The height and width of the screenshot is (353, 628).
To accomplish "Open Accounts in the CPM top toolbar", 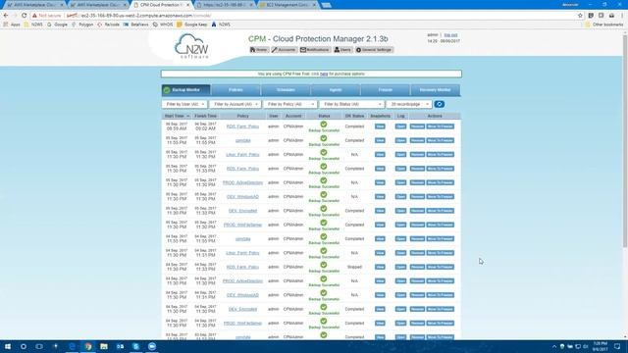I will click(284, 50).
